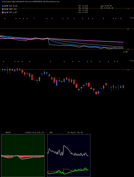Screen dimensions: 134x177
Task: Click the 'DOW MT: 3.6' legend text
Action: coord(10,9)
